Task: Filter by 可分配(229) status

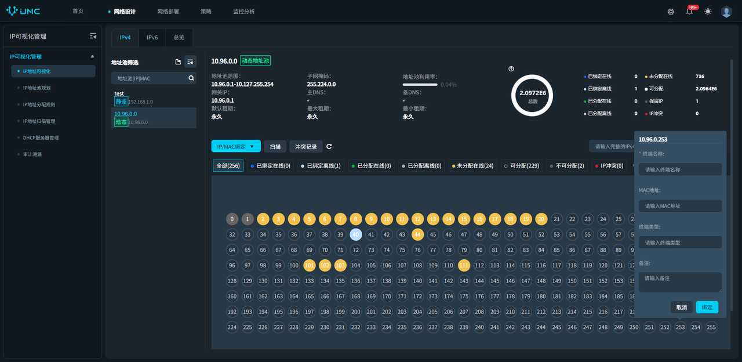Action: 522,166
